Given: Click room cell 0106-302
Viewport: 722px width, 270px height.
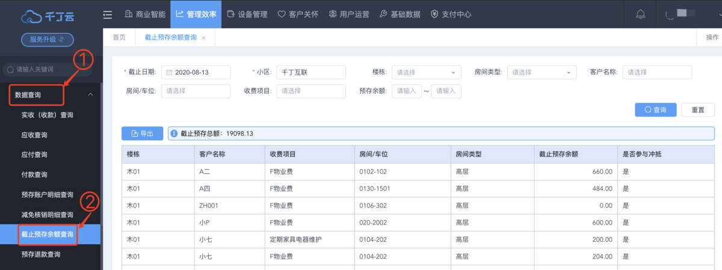Looking at the screenshot, I should [x=373, y=205].
